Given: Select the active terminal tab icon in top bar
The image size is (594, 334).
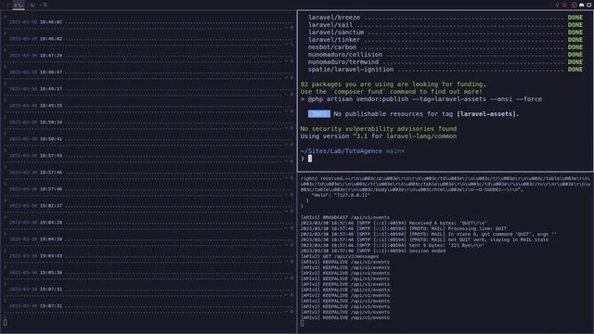Looking at the screenshot, I should click(x=19, y=5).
